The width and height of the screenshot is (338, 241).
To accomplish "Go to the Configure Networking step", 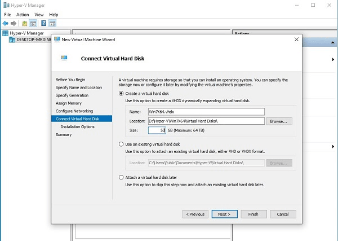I will [74, 111].
